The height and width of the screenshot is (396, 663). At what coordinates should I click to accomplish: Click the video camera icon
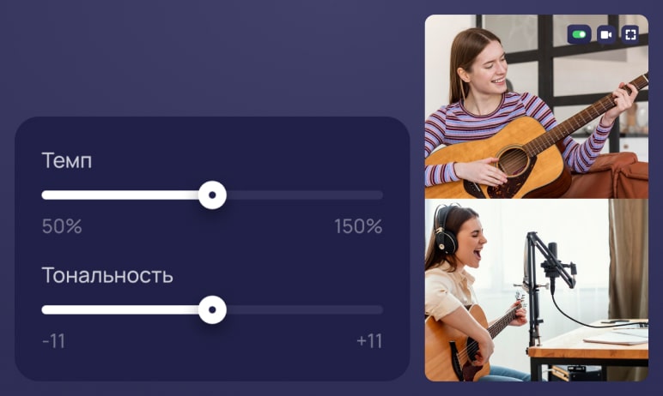point(606,34)
